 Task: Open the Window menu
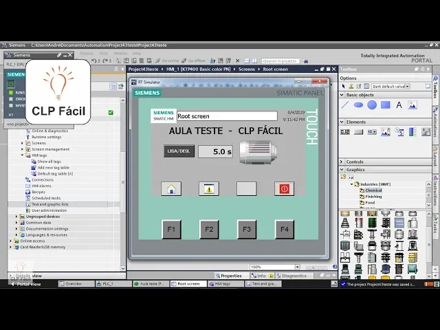click(x=120, y=54)
